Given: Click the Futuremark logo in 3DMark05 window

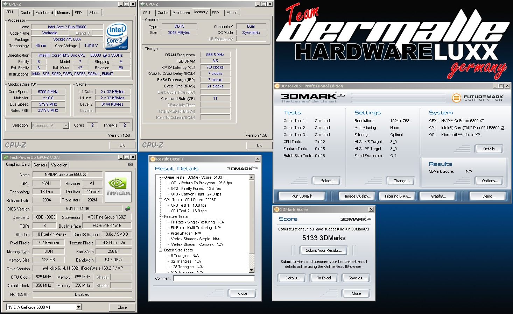Looking at the screenshot, I should tap(478, 98).
